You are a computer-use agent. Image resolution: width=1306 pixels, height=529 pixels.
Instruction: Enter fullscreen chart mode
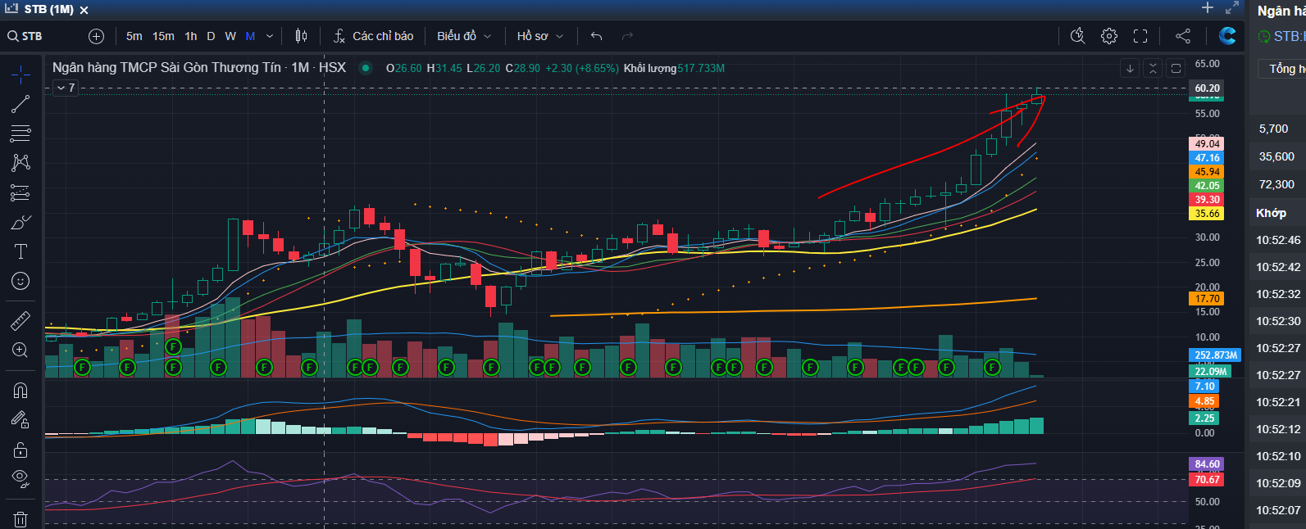pos(1140,36)
